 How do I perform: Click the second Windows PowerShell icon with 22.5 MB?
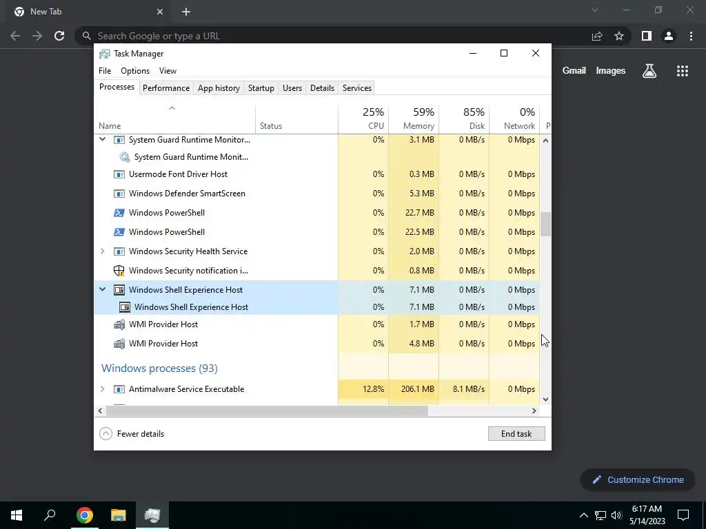pyautogui.click(x=119, y=232)
